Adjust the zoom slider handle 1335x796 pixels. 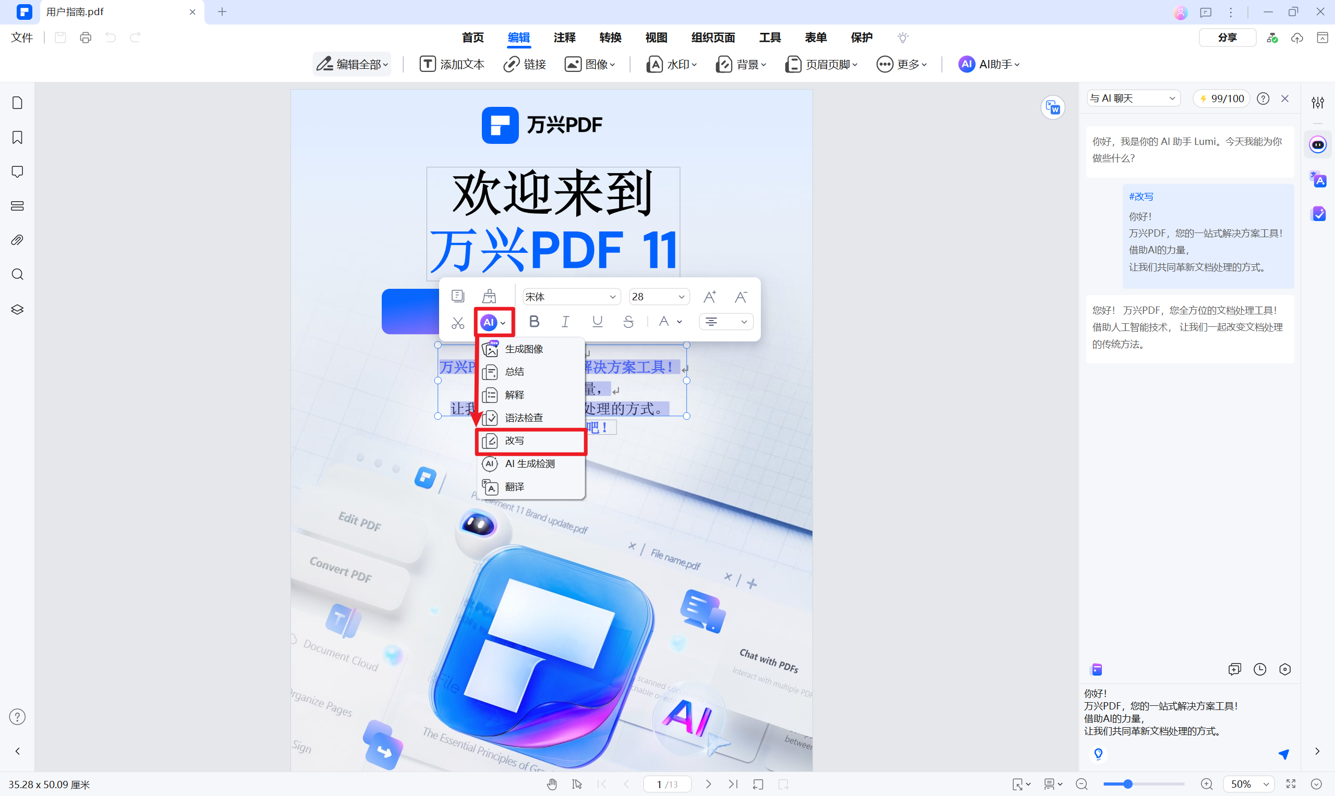click(1128, 784)
